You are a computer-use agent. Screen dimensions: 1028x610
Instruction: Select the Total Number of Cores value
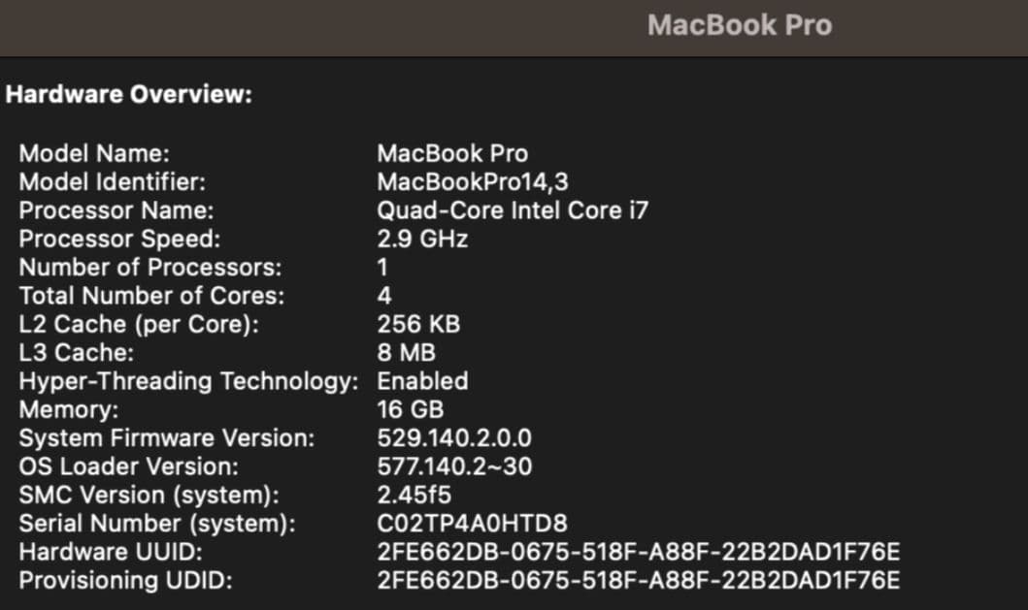click(383, 296)
